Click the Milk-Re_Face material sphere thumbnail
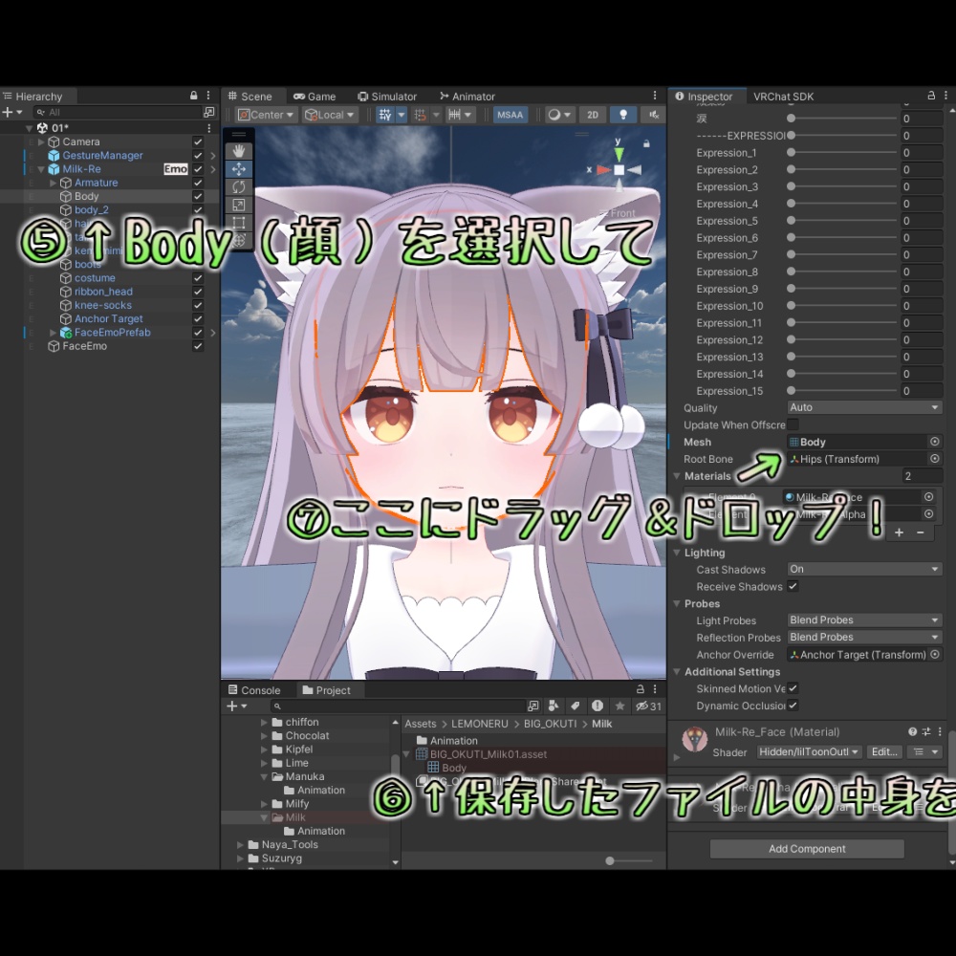Screen dimensions: 956x956 point(695,738)
